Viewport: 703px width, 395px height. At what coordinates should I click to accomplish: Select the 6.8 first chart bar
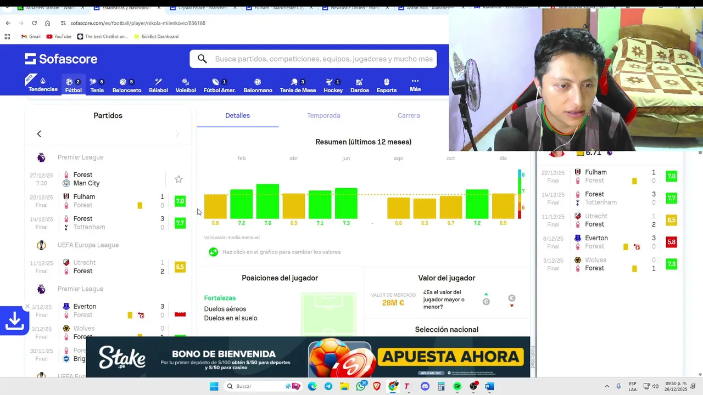[215, 206]
